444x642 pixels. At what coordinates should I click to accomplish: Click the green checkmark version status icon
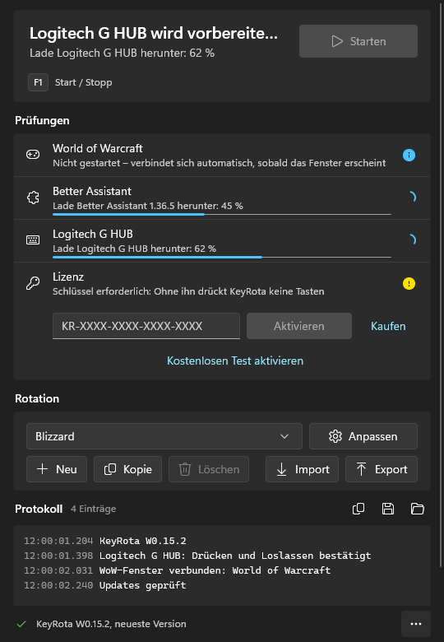point(21,624)
